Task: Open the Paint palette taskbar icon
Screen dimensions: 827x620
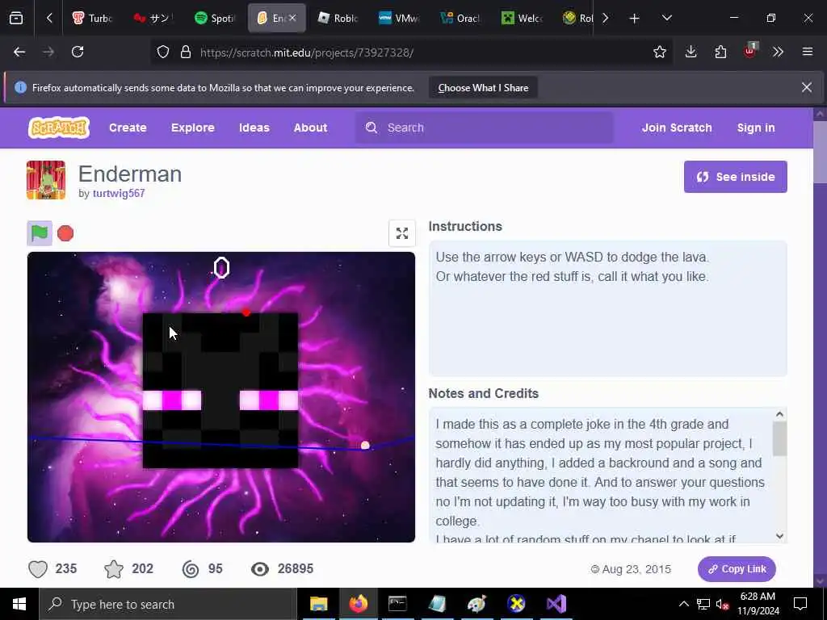Action: tap(476, 604)
